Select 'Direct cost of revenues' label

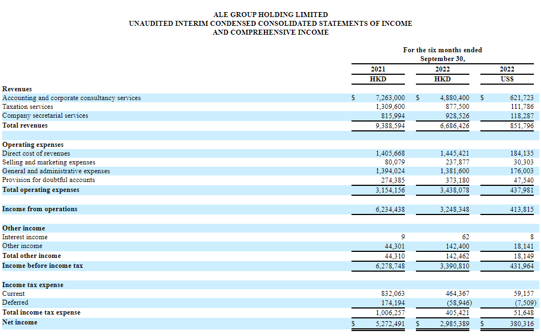36,153
